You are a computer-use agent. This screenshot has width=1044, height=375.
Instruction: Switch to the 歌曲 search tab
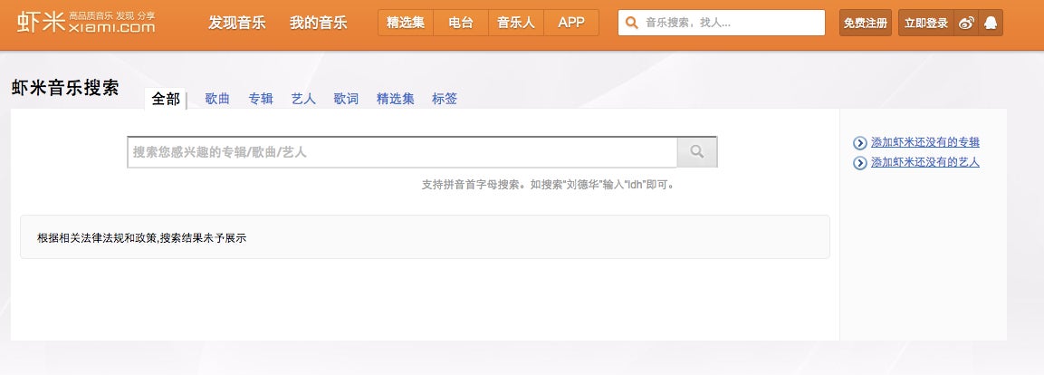click(x=217, y=99)
